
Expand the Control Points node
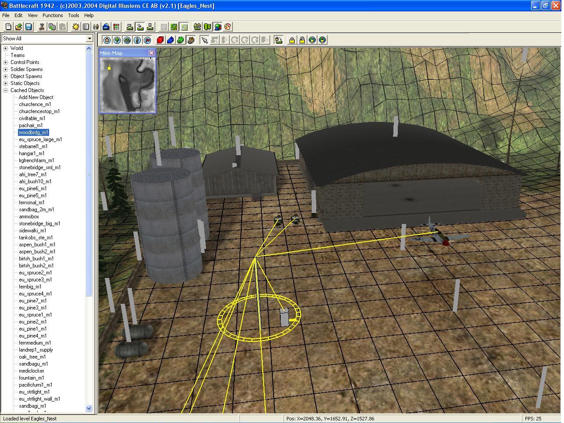[6, 62]
